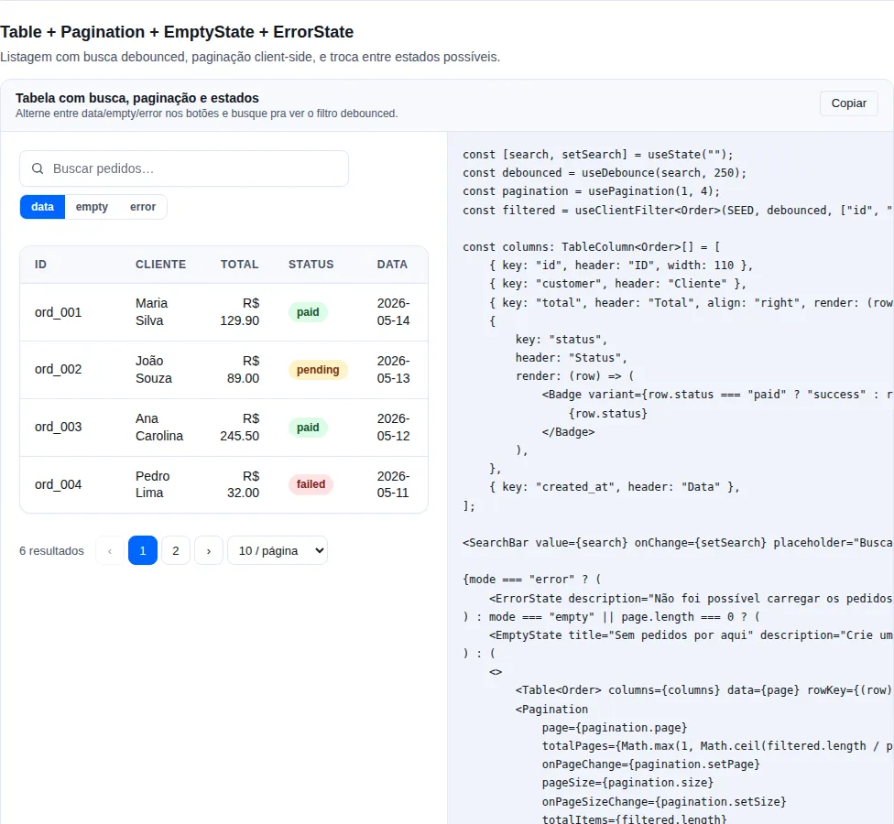894x824 pixels.
Task: Select order ord_003 cell
Action: tap(58, 427)
